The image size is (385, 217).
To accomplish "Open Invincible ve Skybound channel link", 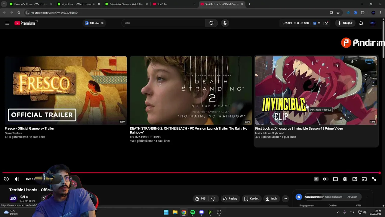I will click(x=269, y=133).
